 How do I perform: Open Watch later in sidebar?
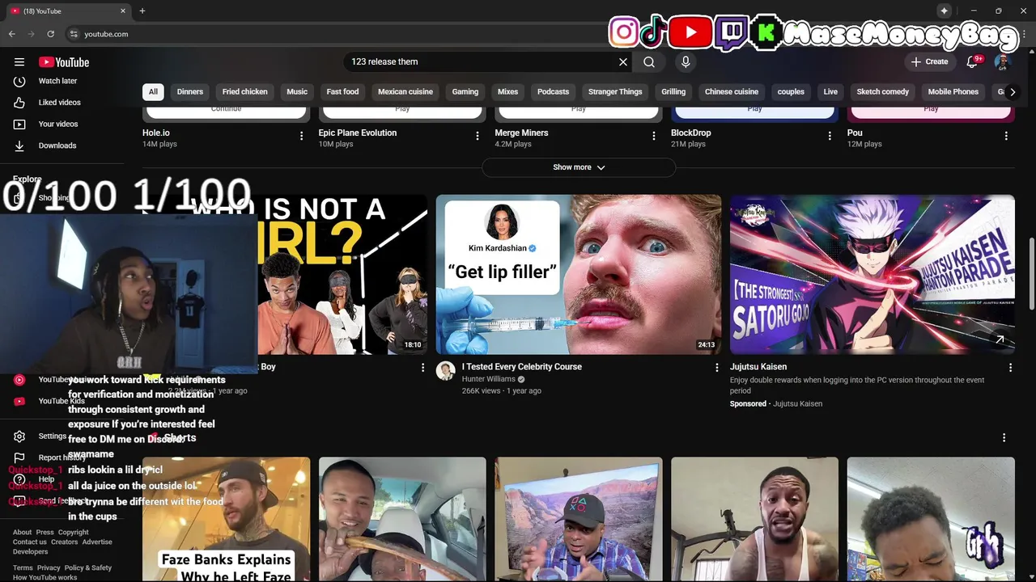tap(57, 81)
